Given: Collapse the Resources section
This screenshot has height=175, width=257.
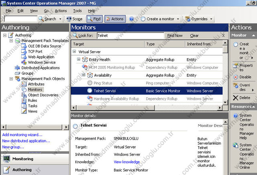Looking at the screenshot, I should (253, 107).
